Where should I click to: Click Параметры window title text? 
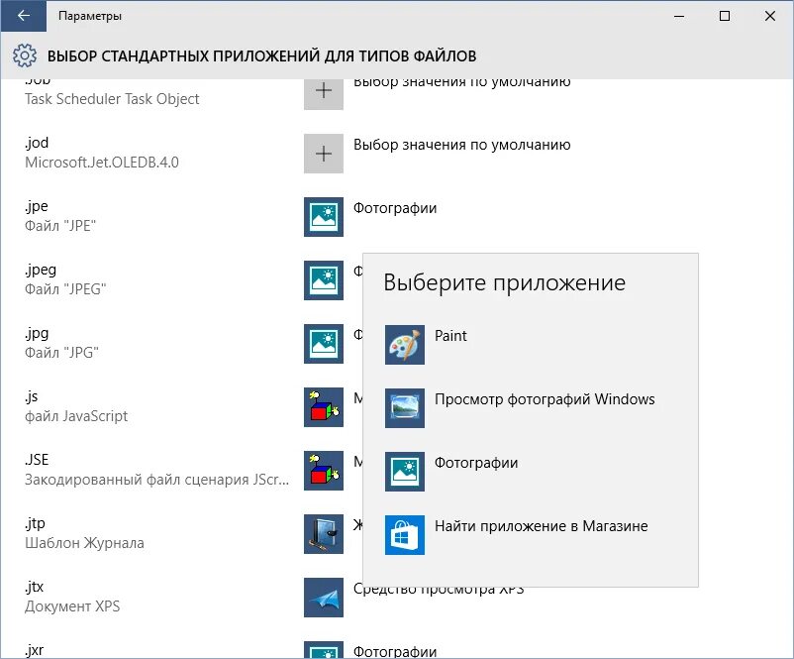90,16
